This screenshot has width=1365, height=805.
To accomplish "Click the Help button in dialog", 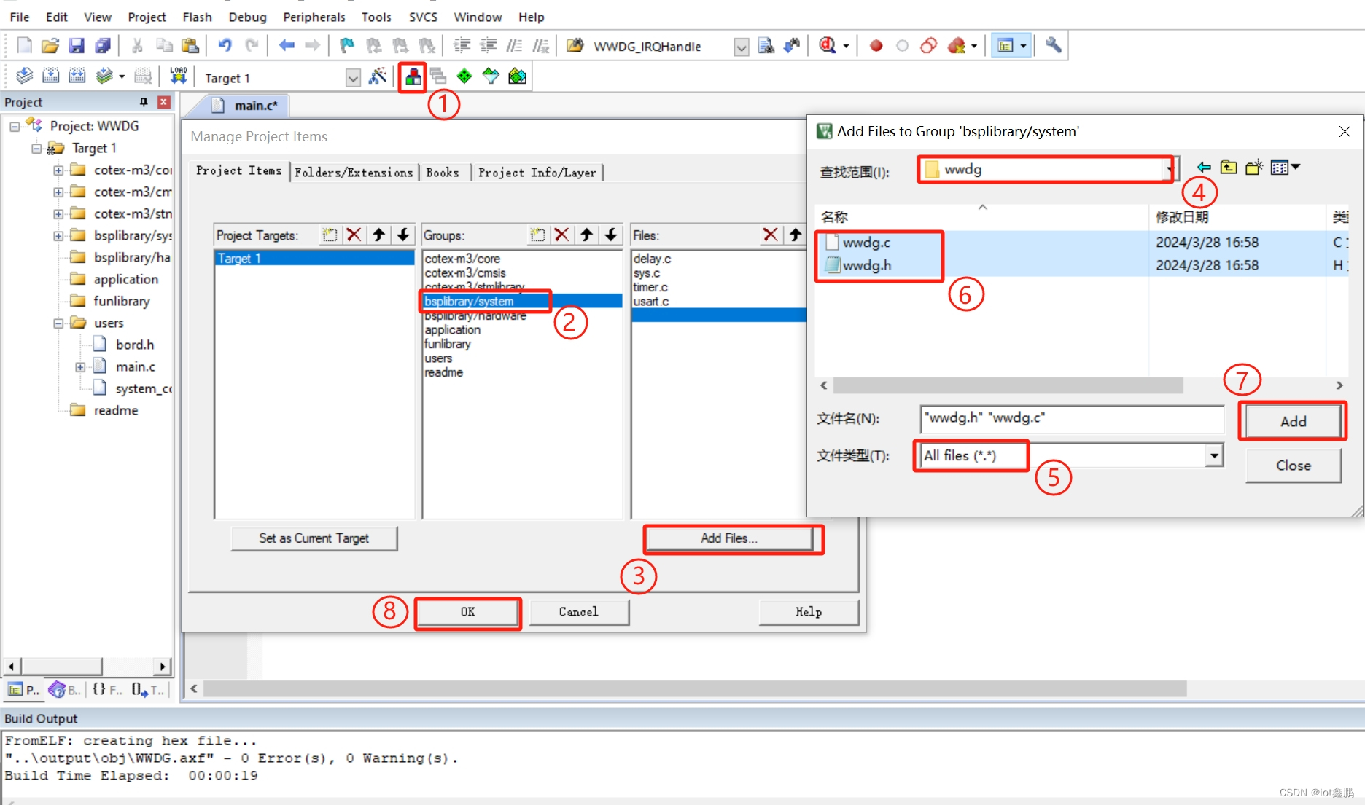I will (x=808, y=612).
